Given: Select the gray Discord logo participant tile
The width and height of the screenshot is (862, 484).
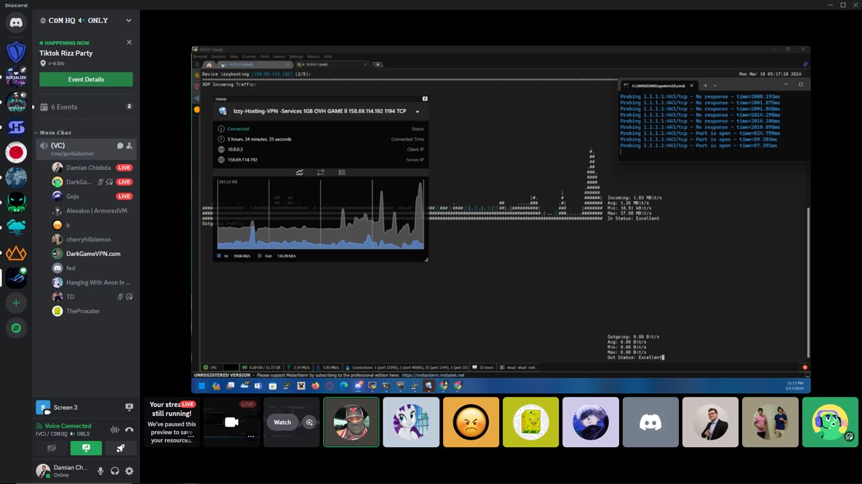Looking at the screenshot, I should tap(651, 422).
